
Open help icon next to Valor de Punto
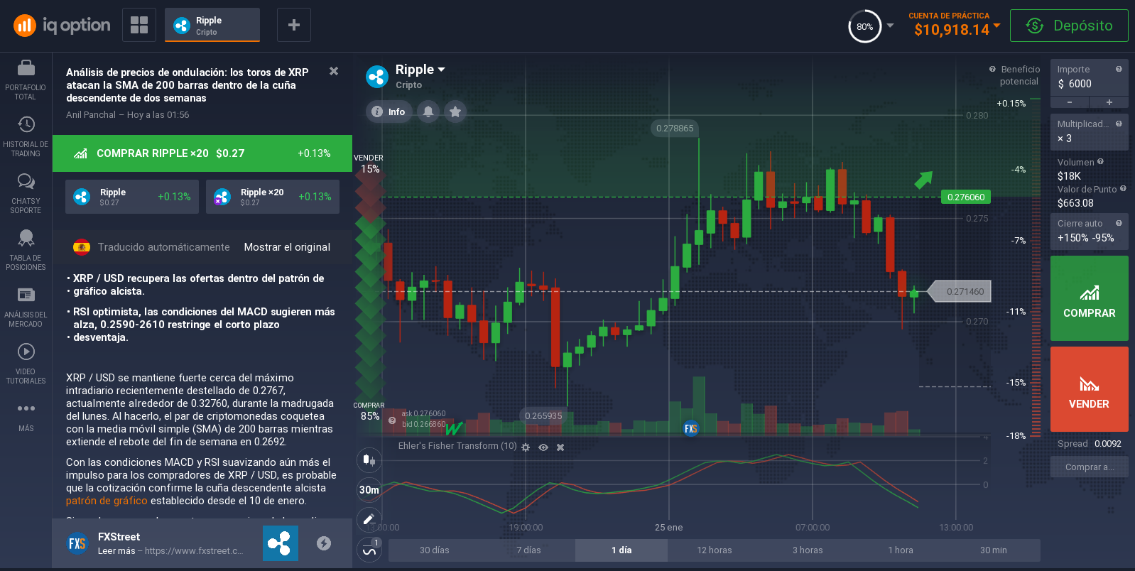pos(1123,188)
